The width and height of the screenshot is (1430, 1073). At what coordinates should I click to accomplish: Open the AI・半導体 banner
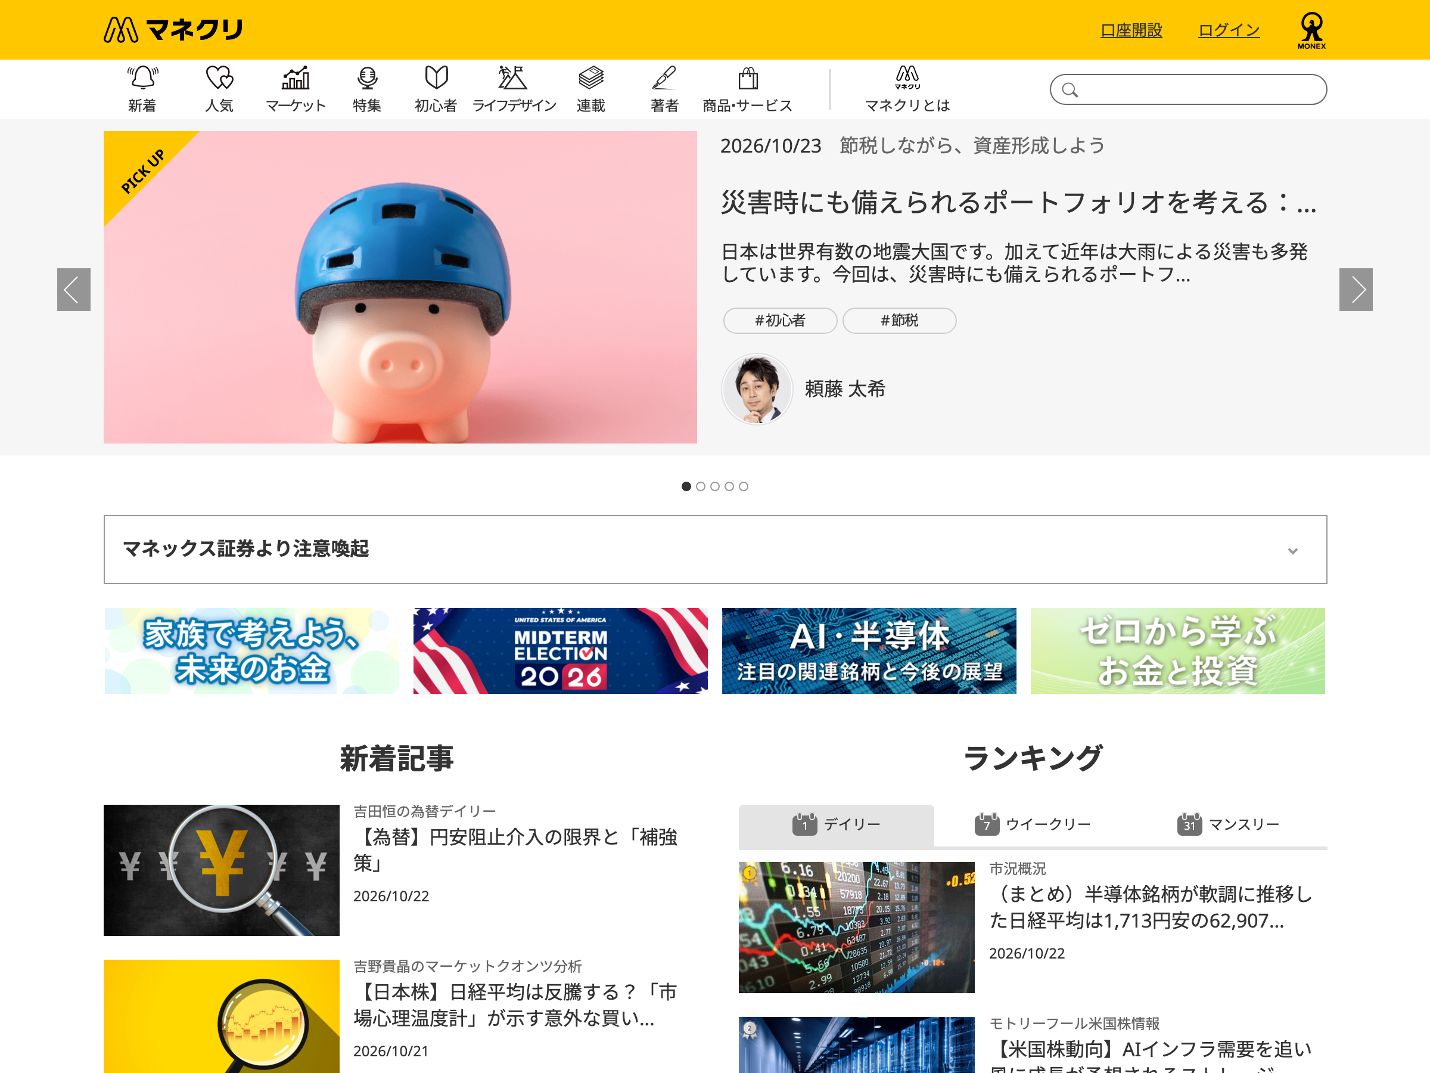coord(869,651)
